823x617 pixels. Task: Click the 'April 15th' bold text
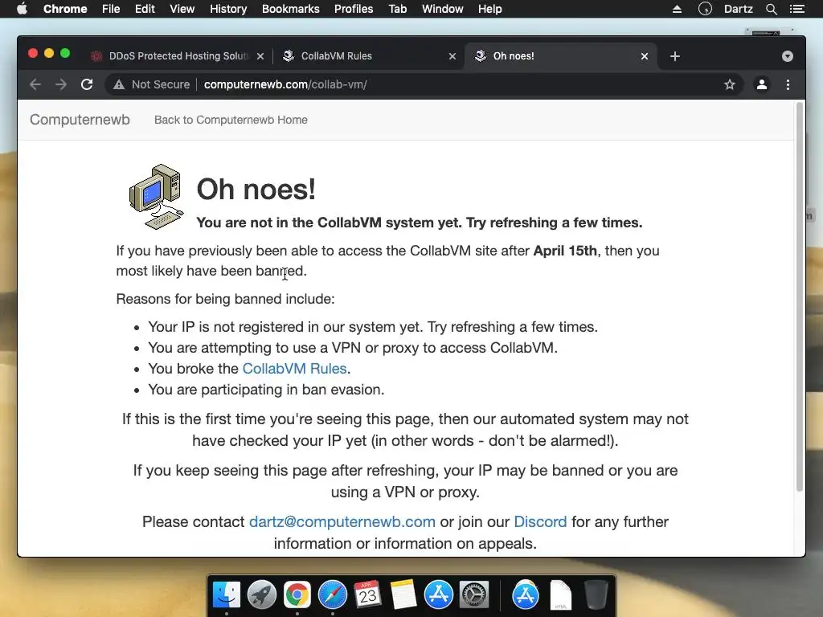565,251
